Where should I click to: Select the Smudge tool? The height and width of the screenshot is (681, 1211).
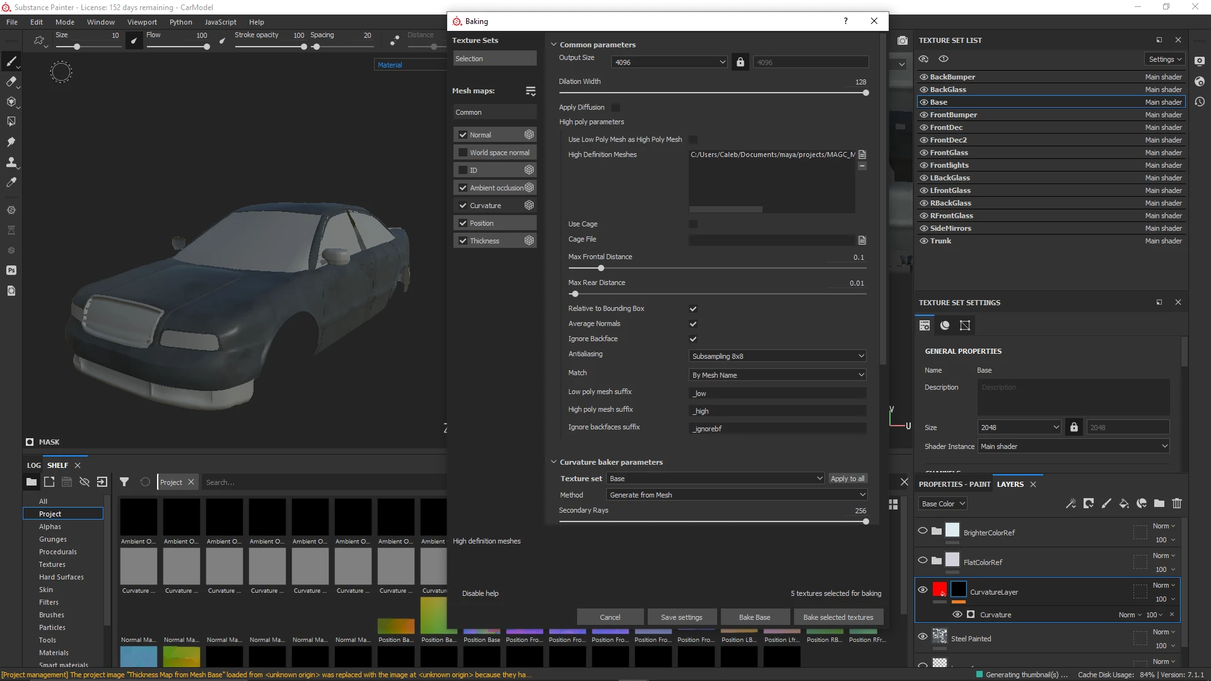[x=11, y=142]
